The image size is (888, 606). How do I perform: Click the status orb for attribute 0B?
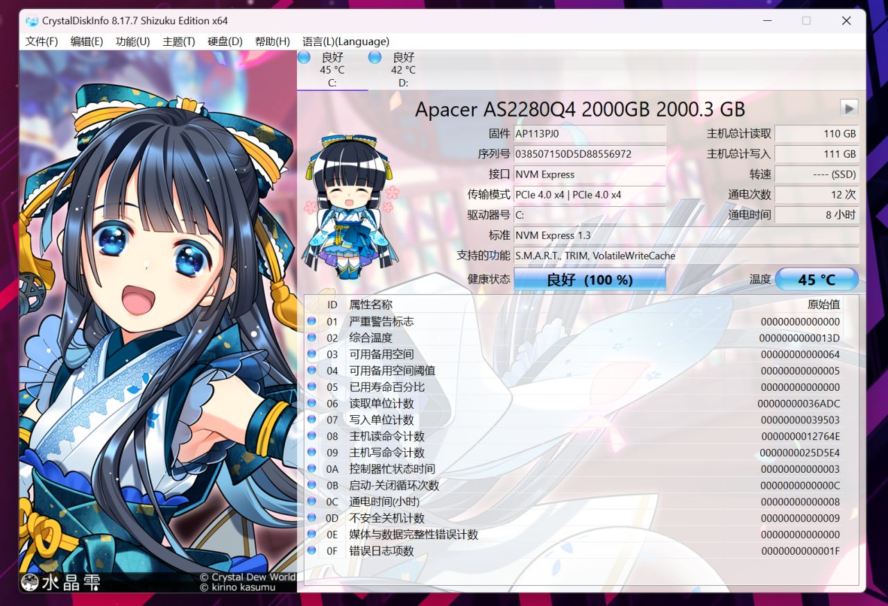(x=311, y=485)
